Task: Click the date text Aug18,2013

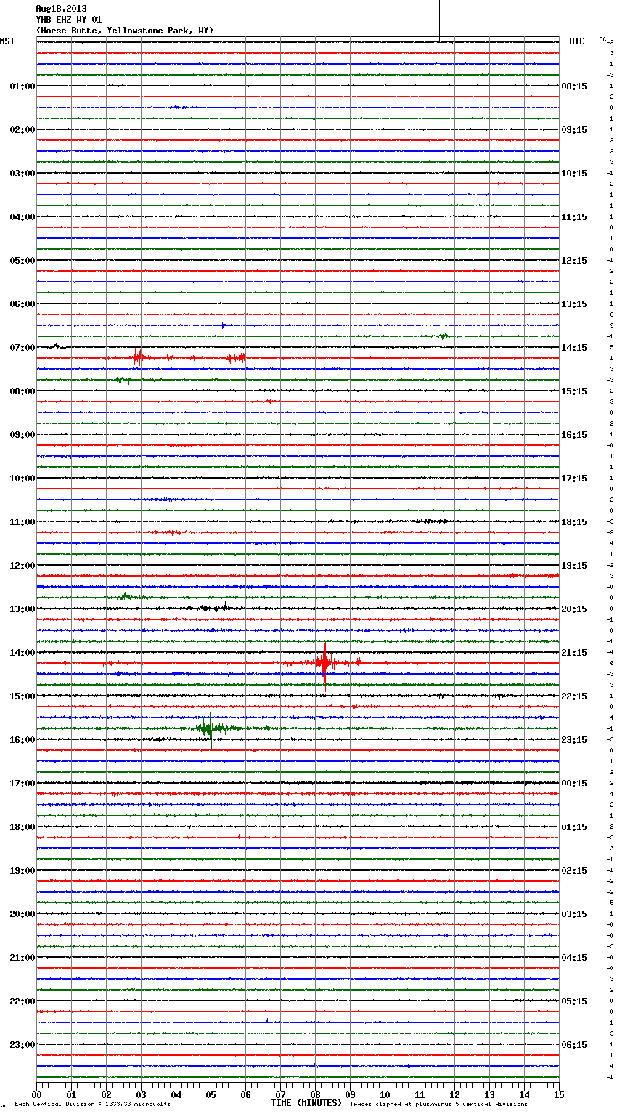Action: click(61, 9)
